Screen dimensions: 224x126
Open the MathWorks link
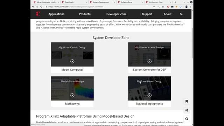pyautogui.click(x=72, y=104)
